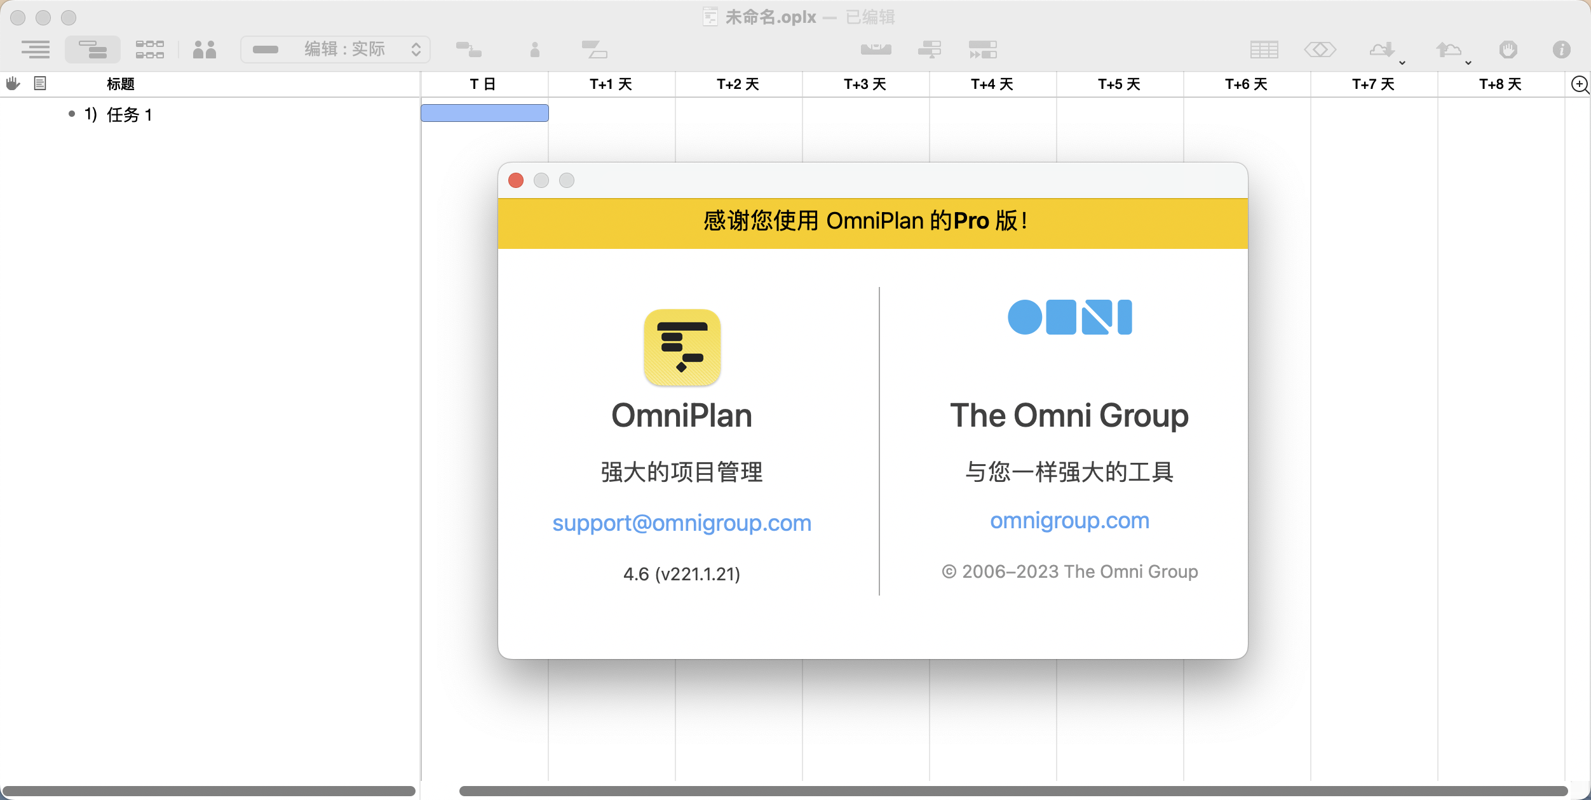This screenshot has height=800, width=1591.
Task: Click the T+1 天 timeline header
Action: tap(611, 84)
